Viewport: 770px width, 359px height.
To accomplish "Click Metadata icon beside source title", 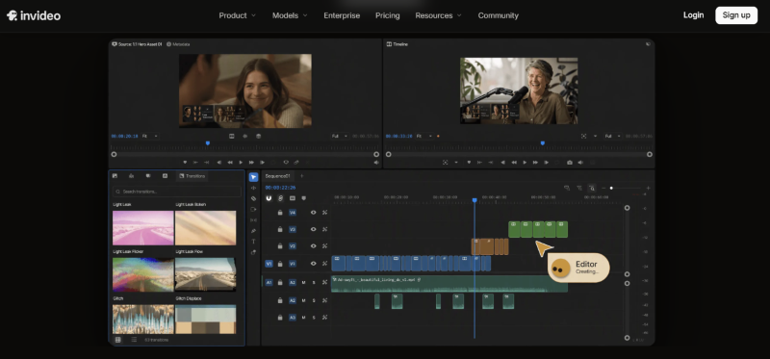I will [168, 44].
